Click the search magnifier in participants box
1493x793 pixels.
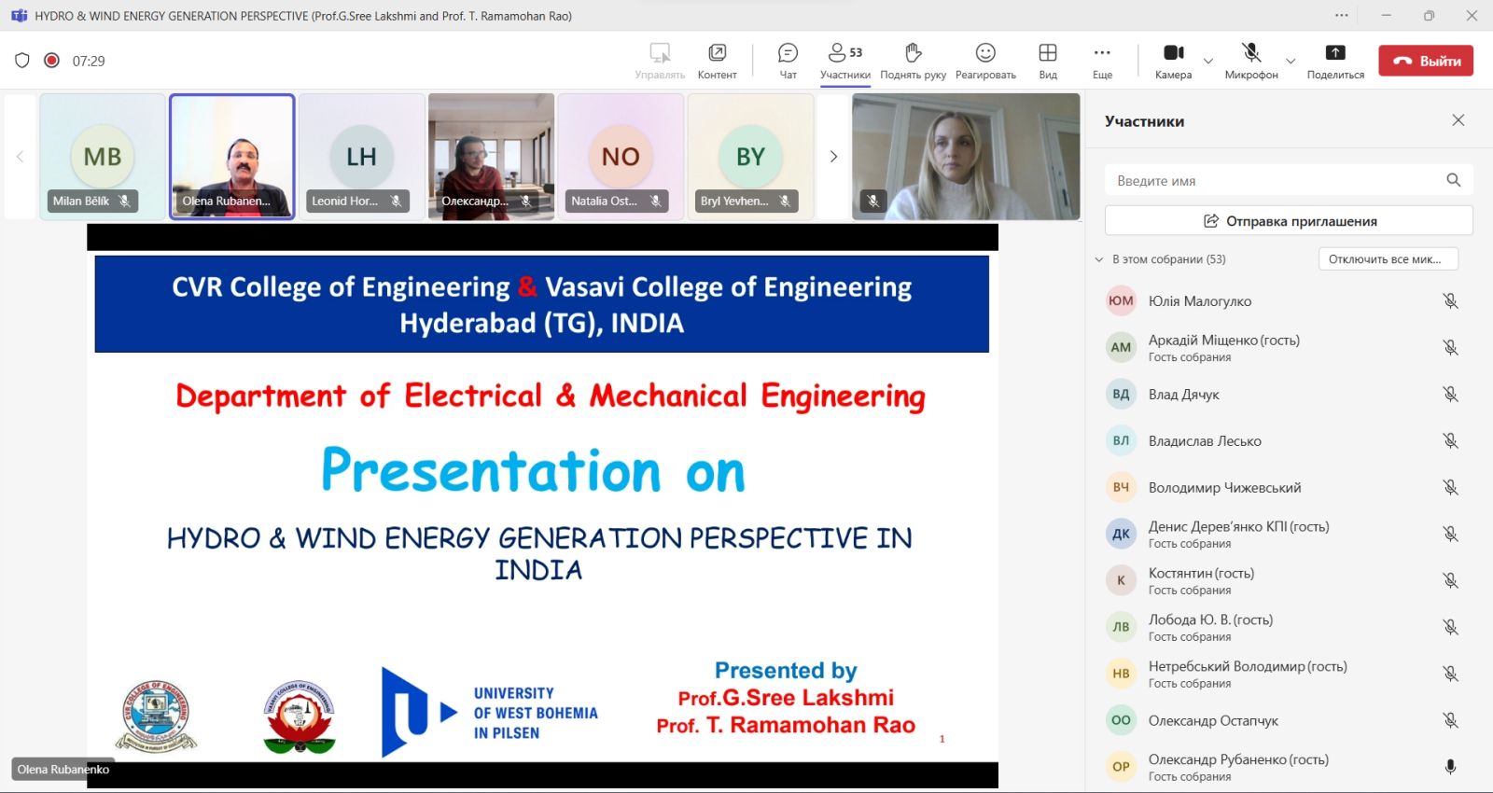click(x=1454, y=180)
